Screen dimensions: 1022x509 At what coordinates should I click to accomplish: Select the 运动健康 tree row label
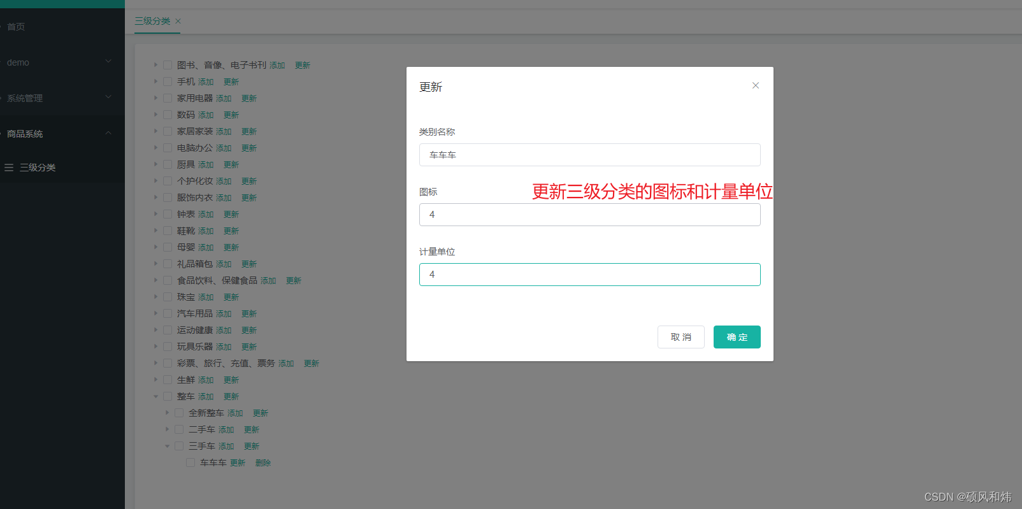195,330
